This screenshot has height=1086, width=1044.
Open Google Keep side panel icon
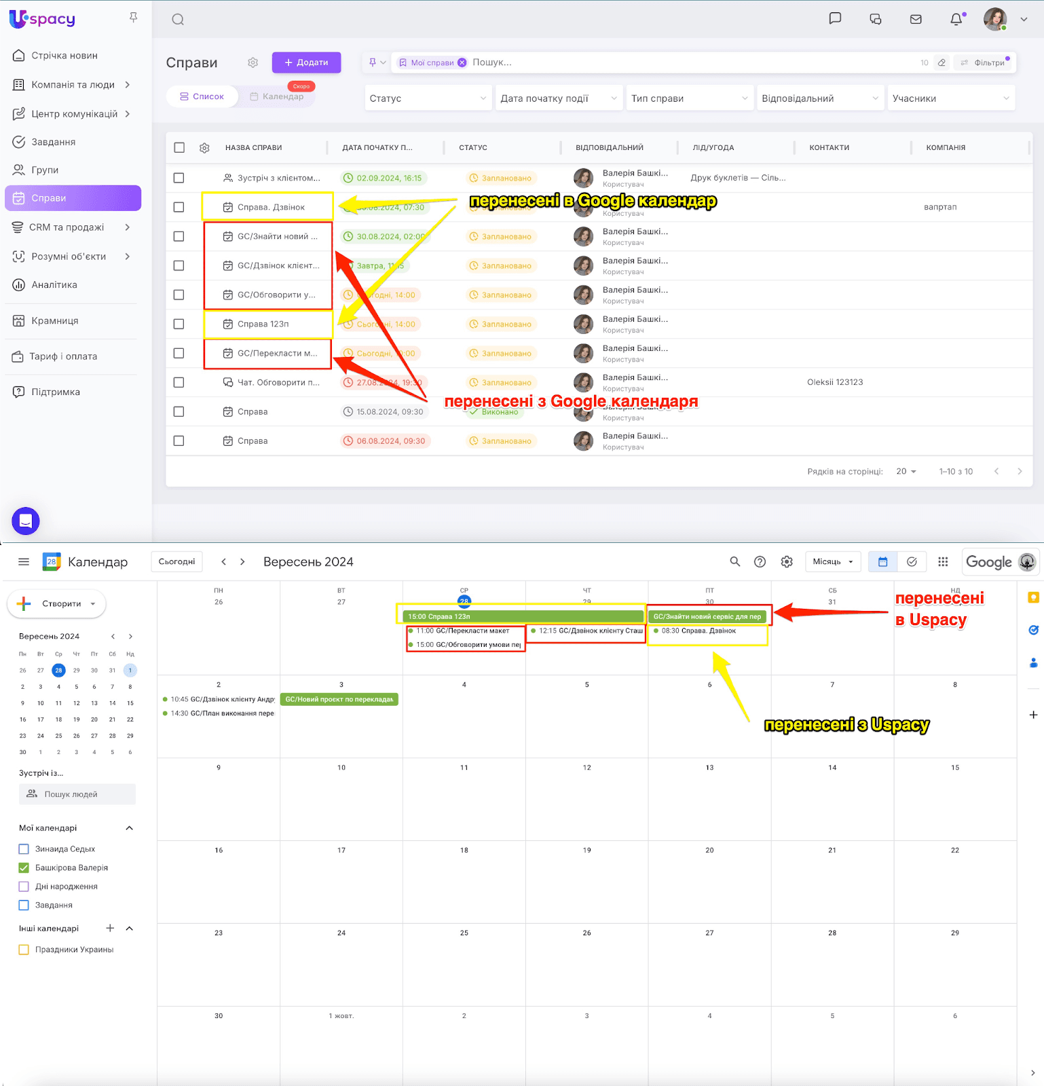[x=1033, y=598]
